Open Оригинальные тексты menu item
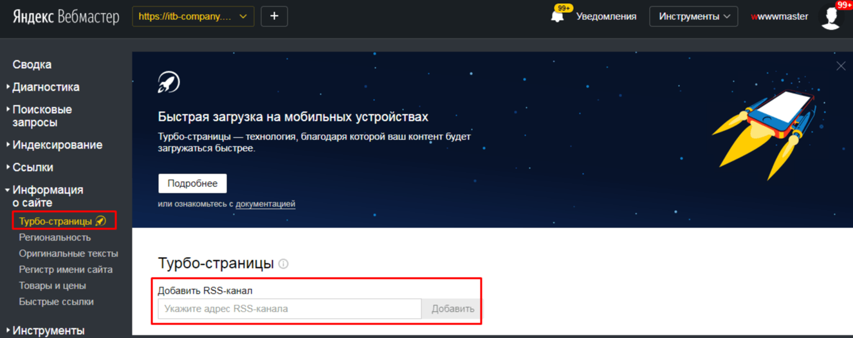The image size is (853, 338). click(x=68, y=253)
